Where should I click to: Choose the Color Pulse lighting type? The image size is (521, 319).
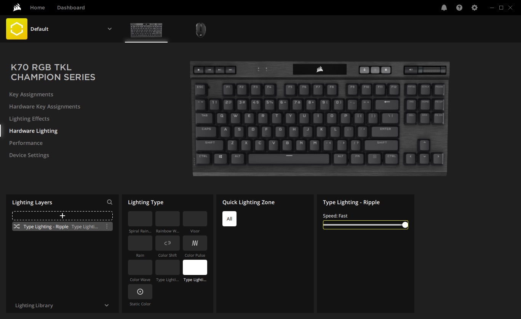195,243
